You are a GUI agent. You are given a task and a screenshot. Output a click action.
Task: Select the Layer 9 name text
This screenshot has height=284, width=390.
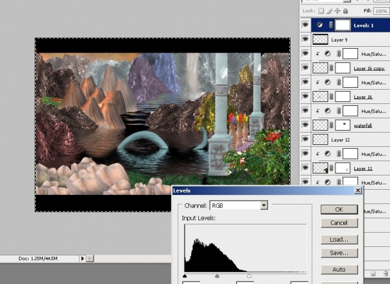339,40
